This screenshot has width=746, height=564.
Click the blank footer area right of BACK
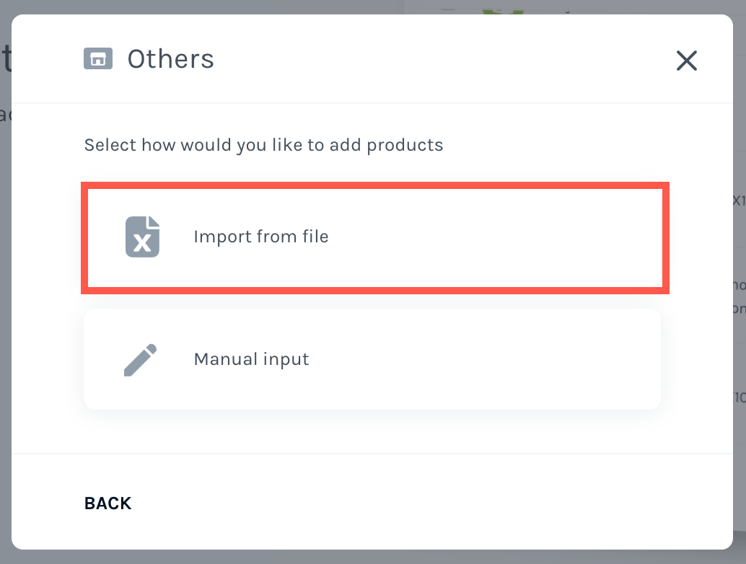[x=428, y=503]
